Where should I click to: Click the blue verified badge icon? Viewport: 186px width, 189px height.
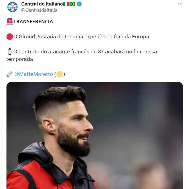pos(79,4)
